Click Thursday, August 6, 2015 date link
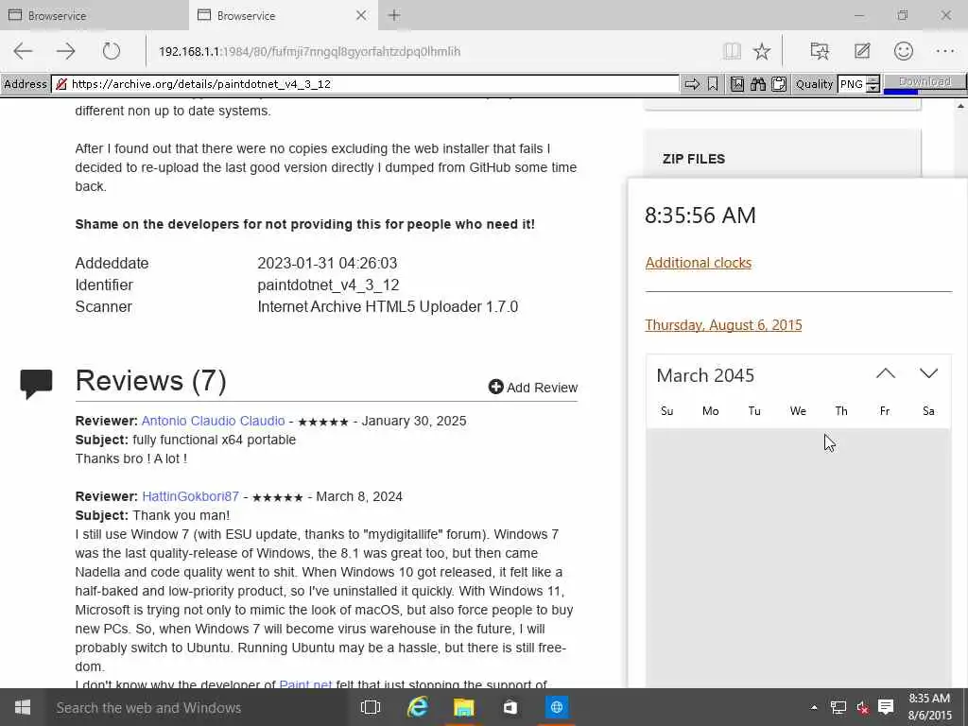Viewport: 968px width, 726px height. [723, 325]
